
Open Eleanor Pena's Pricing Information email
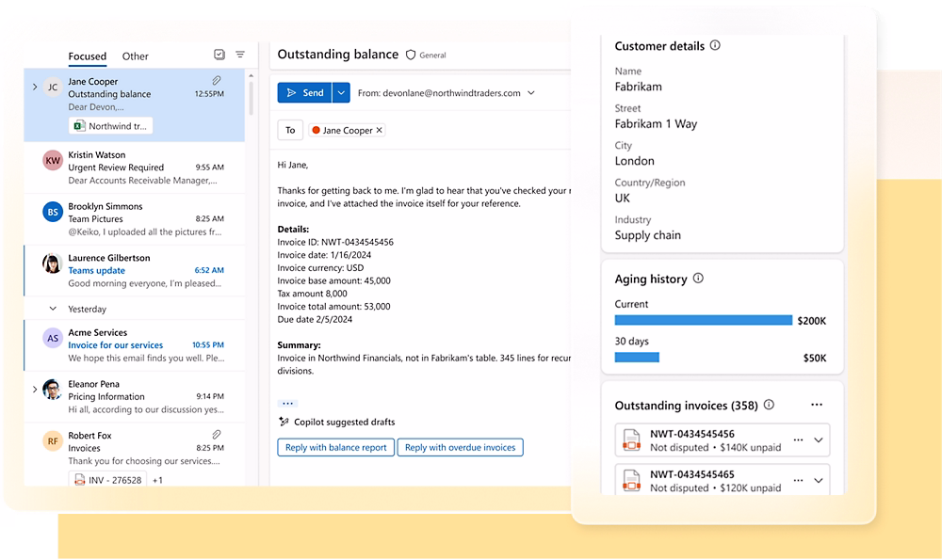coord(135,396)
